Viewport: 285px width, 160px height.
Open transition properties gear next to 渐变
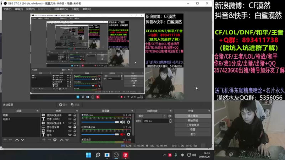click(x=170, y=116)
